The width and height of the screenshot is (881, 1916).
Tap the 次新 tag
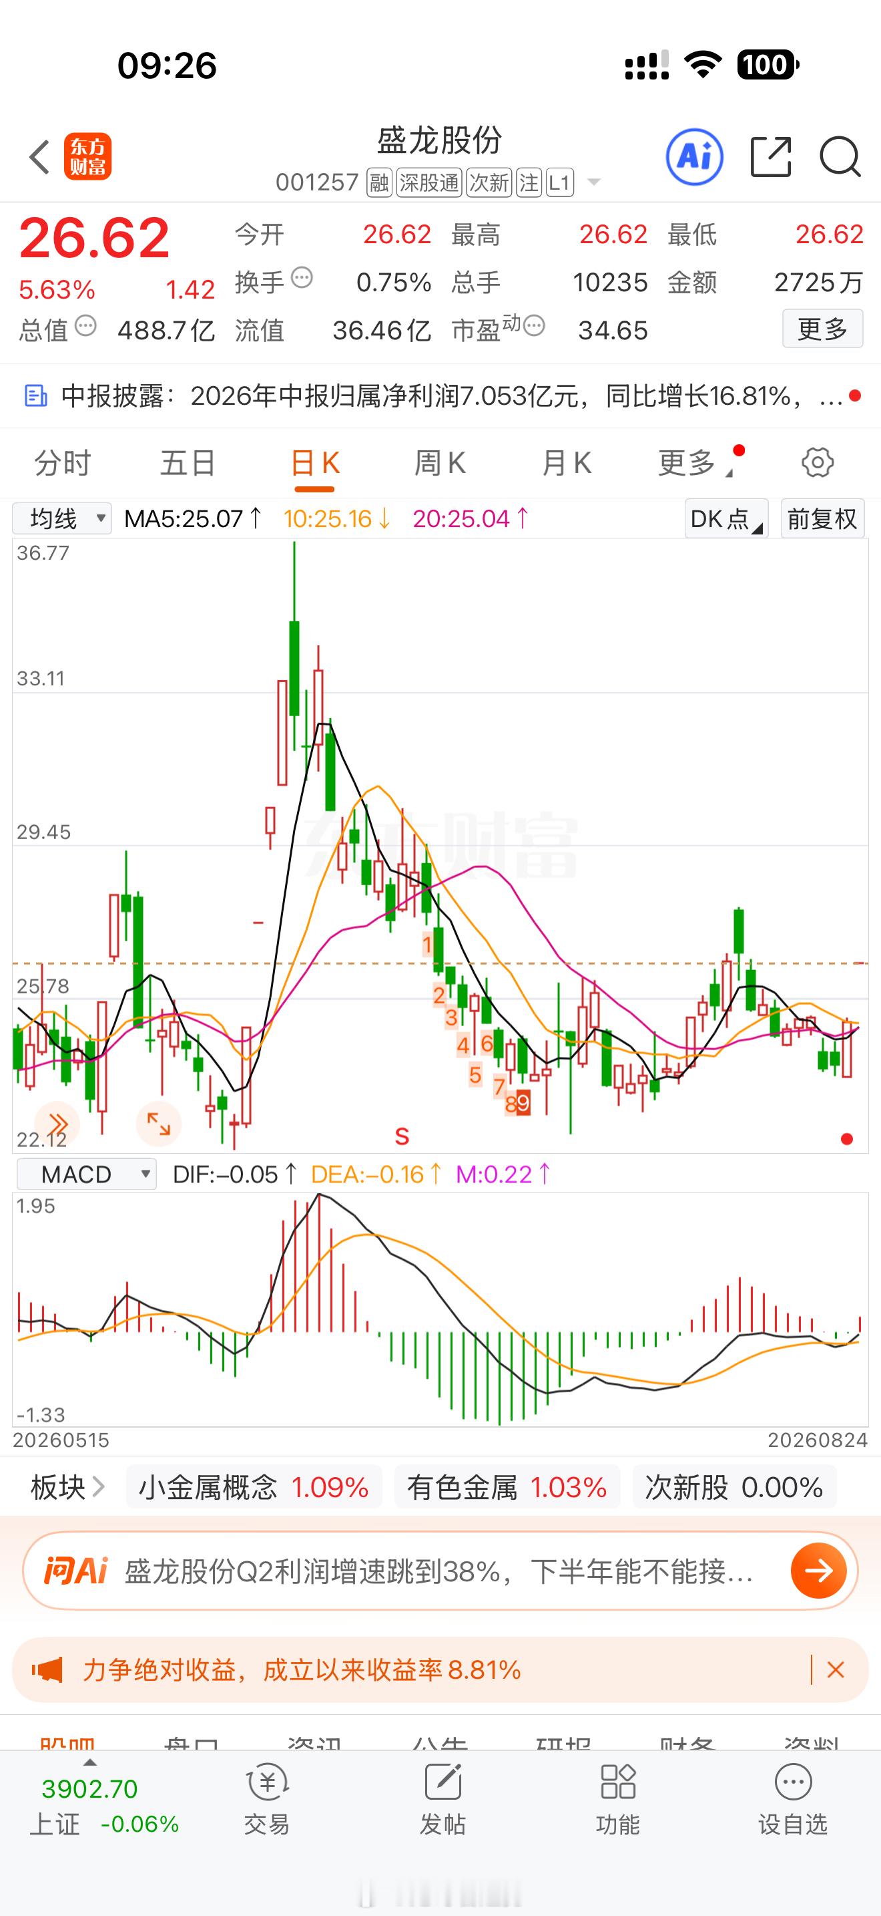tap(489, 183)
